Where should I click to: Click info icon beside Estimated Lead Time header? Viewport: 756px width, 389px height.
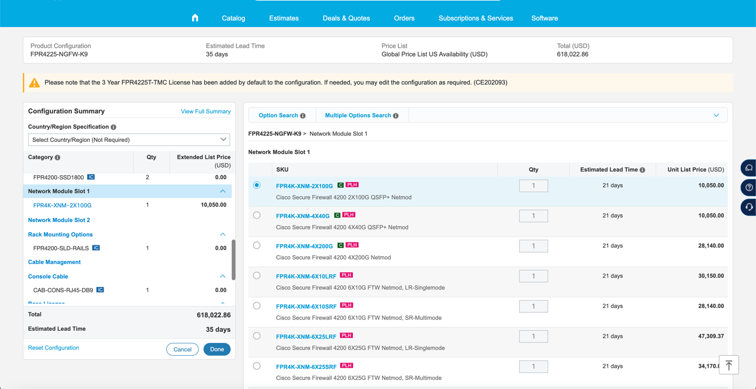click(x=642, y=170)
